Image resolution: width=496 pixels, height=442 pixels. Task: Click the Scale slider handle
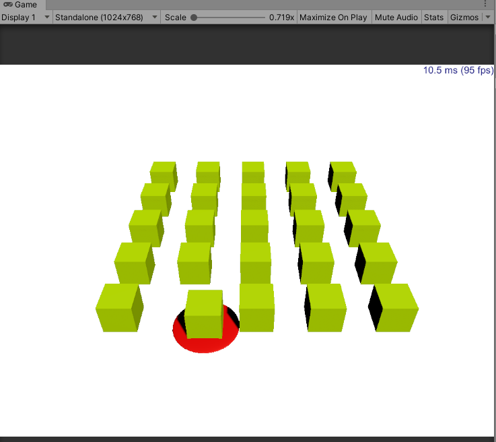tap(194, 18)
